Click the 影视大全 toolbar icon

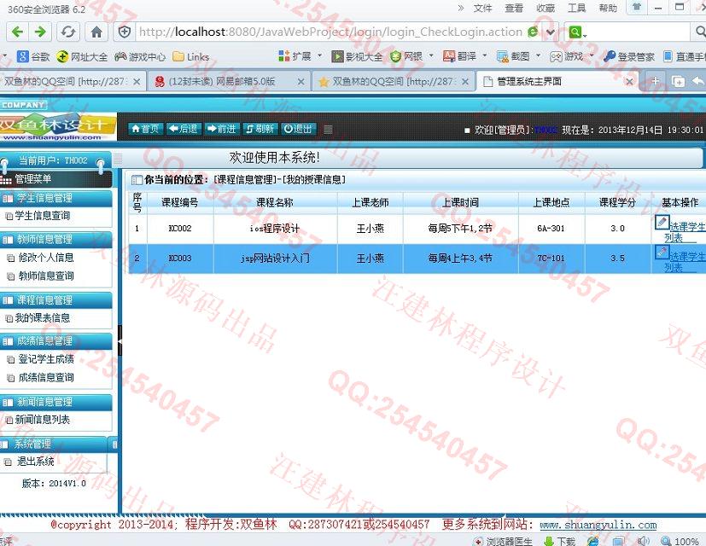click(357, 56)
